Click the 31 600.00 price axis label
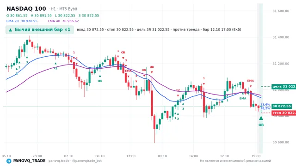 (281, 11)
